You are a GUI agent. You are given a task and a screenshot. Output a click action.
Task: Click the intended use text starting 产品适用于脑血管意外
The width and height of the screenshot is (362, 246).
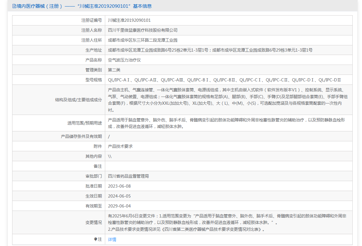tap(227, 123)
